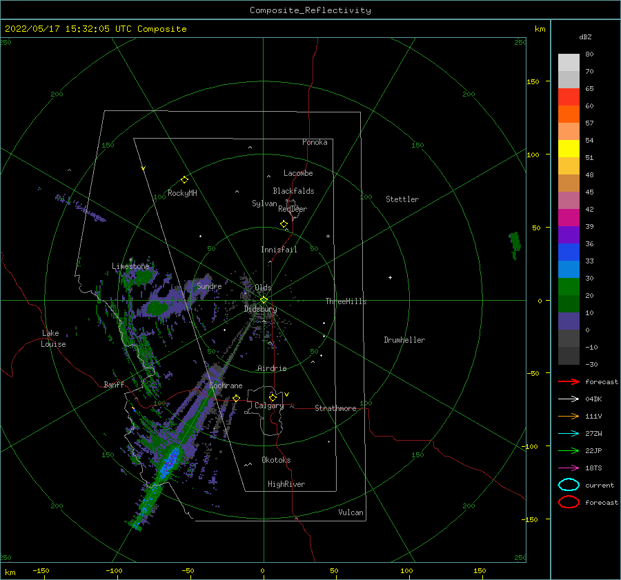Click the white 04DK arrow icon
The image size is (621, 580).
569,399
